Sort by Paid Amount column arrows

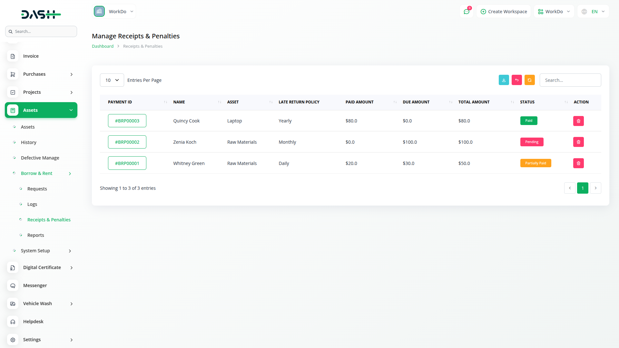[x=395, y=102]
